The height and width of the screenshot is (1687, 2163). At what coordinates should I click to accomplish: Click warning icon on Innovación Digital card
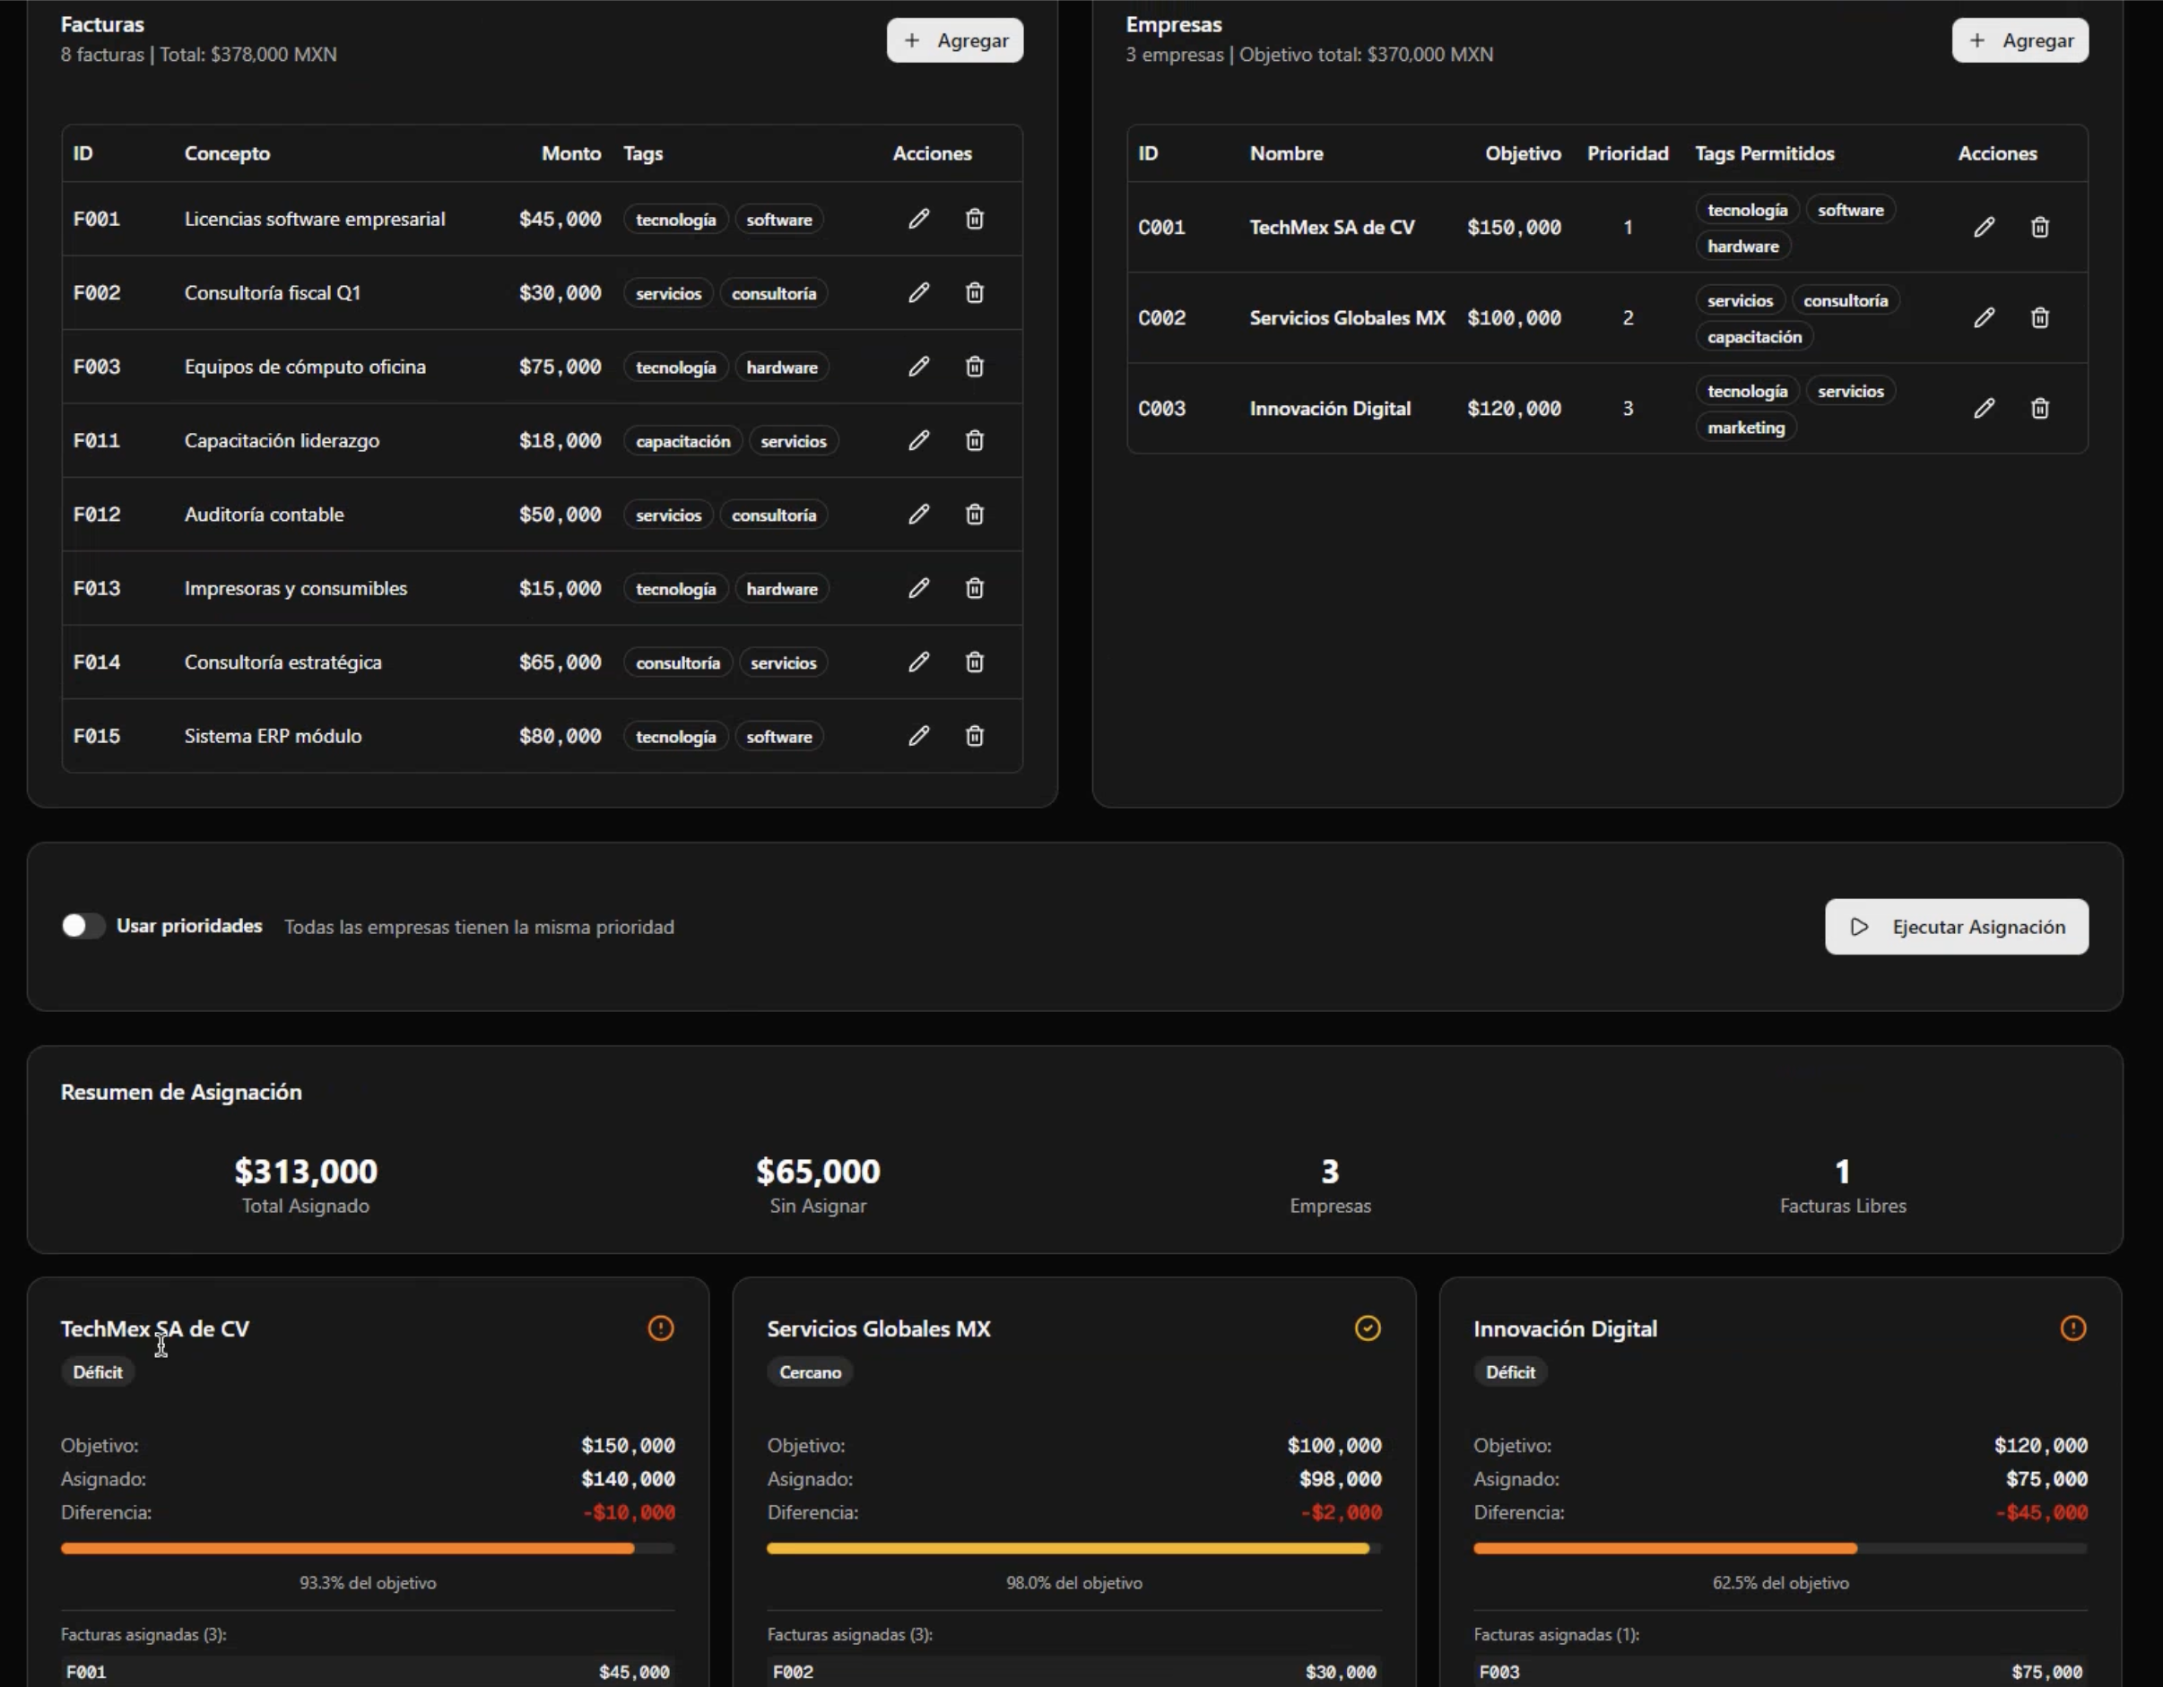tap(2073, 1328)
